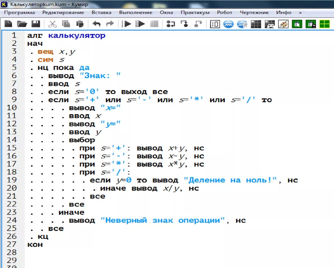Image resolution: width=334 pixels, height=268 pixels.
Task: Expand hidden menus with the » chevron
Action: pos(300,13)
